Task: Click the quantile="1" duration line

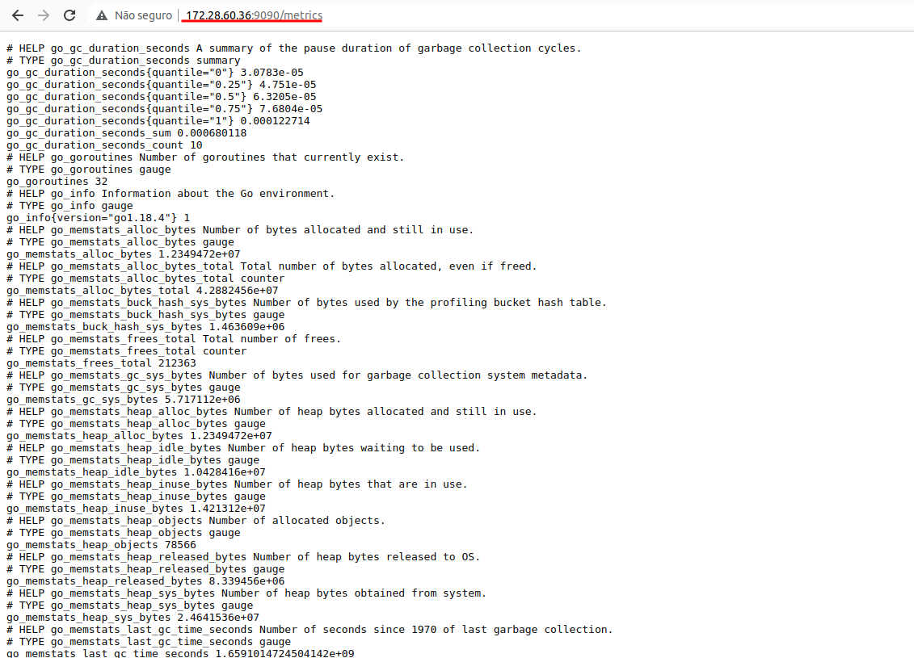Action: 158,121
